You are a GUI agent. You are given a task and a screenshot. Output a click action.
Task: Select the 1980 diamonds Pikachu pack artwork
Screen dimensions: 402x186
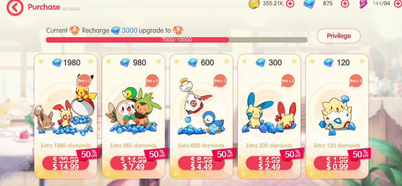pyautogui.click(x=66, y=105)
